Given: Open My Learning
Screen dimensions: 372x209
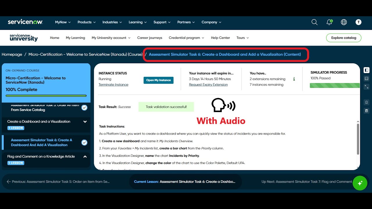Looking at the screenshot, I should pyautogui.click(x=76, y=38).
